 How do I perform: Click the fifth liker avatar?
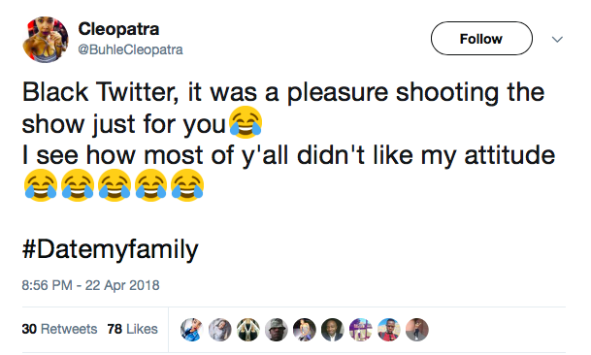[304, 330]
